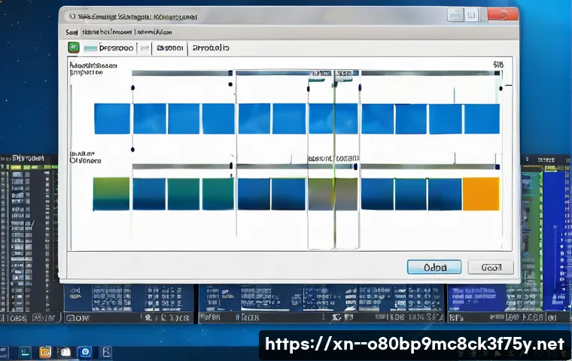Click the light blue bar icon beside the green icon

tap(91, 47)
